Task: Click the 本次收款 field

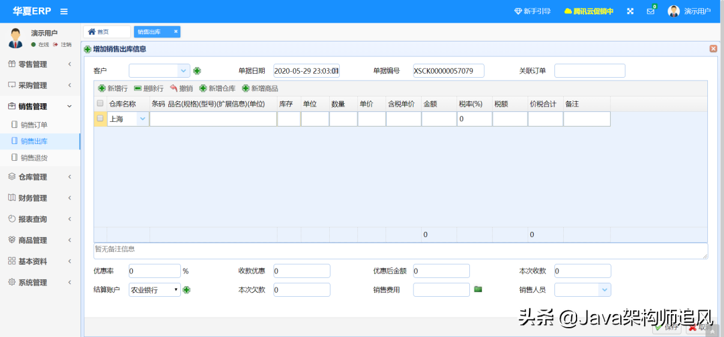Action: pyautogui.click(x=583, y=271)
